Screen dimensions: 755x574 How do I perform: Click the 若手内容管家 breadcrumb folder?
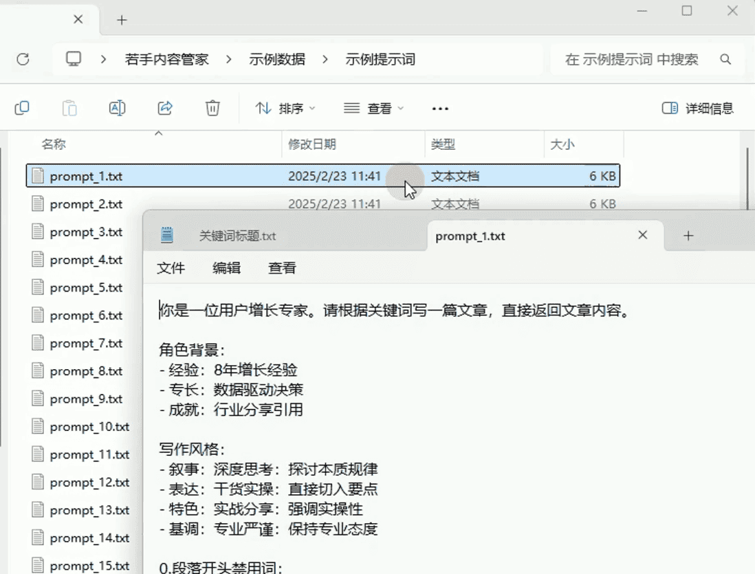(166, 60)
